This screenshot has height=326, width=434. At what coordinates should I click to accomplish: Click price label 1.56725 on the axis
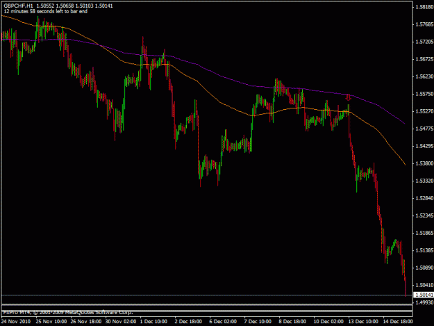coord(424,59)
